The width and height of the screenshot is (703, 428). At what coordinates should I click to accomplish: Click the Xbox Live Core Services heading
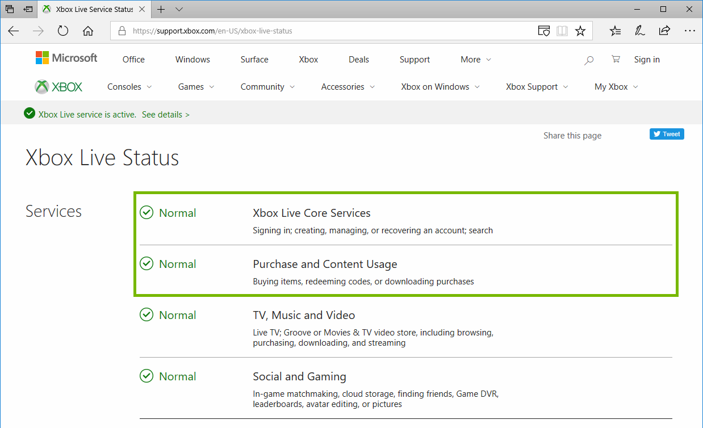(x=312, y=213)
